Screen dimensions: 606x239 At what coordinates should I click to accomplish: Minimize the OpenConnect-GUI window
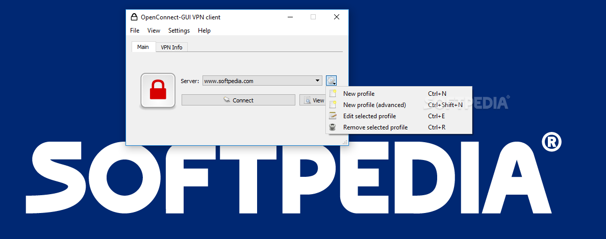point(289,17)
